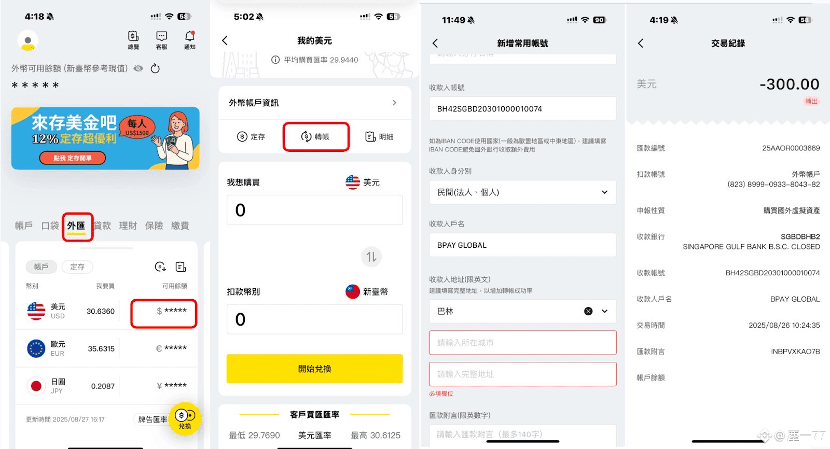Image resolution: width=830 pixels, height=449 pixels.
Task: Open the 通知 notifications bell
Action: pyautogui.click(x=190, y=39)
